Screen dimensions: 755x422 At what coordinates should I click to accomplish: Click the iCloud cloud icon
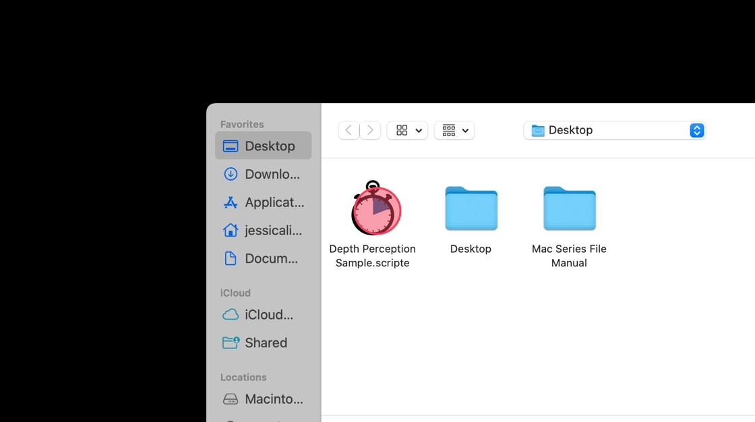click(x=231, y=315)
